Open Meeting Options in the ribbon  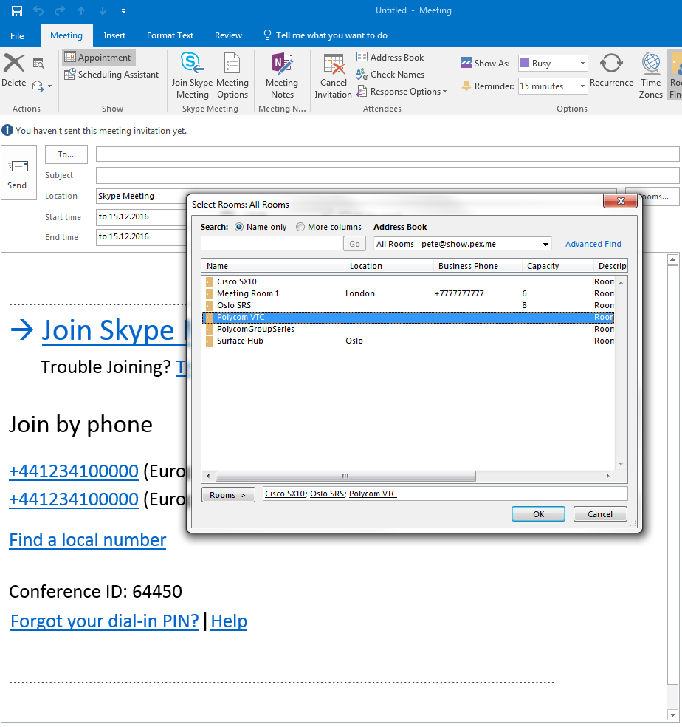tap(232, 75)
